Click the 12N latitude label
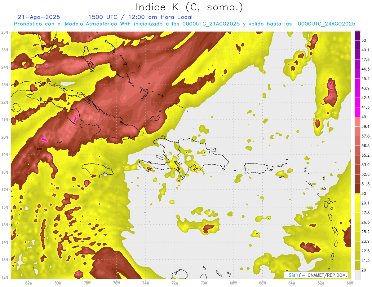372x287 pixels. [5, 277]
